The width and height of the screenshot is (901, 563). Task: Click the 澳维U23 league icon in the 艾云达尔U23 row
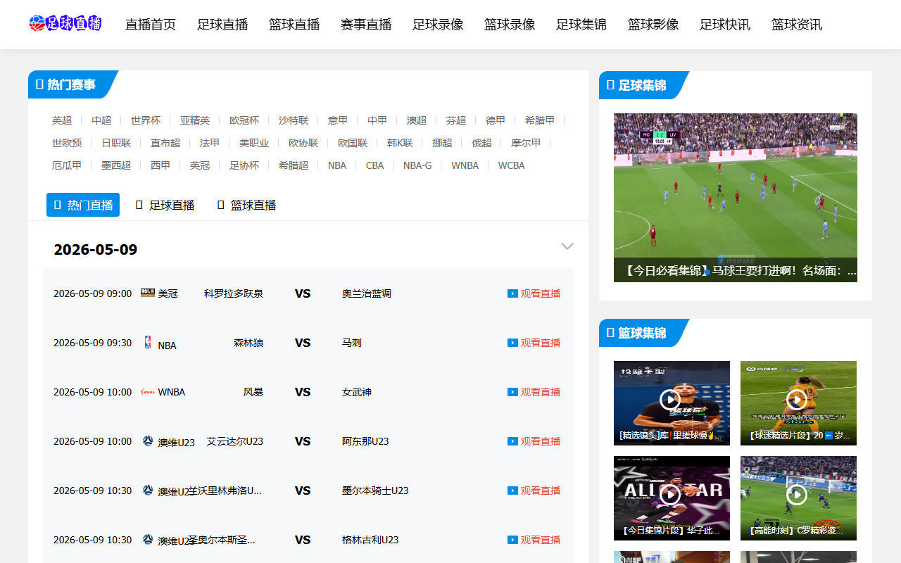coord(148,441)
